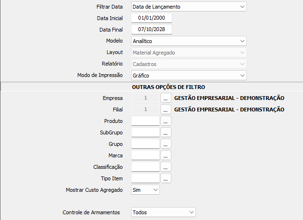Screen dimensions: 303x220
Task: Open the Classificação lookup ellipsis button
Action: pyautogui.click(x=166, y=167)
